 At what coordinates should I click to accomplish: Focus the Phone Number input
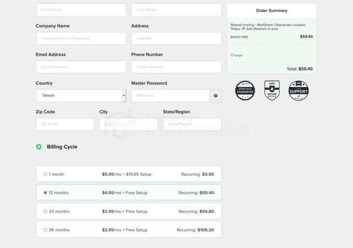176,67
